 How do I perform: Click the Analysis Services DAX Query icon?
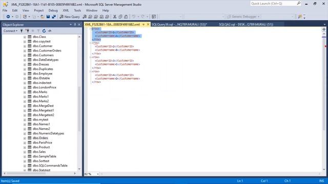(x=107, y=17)
